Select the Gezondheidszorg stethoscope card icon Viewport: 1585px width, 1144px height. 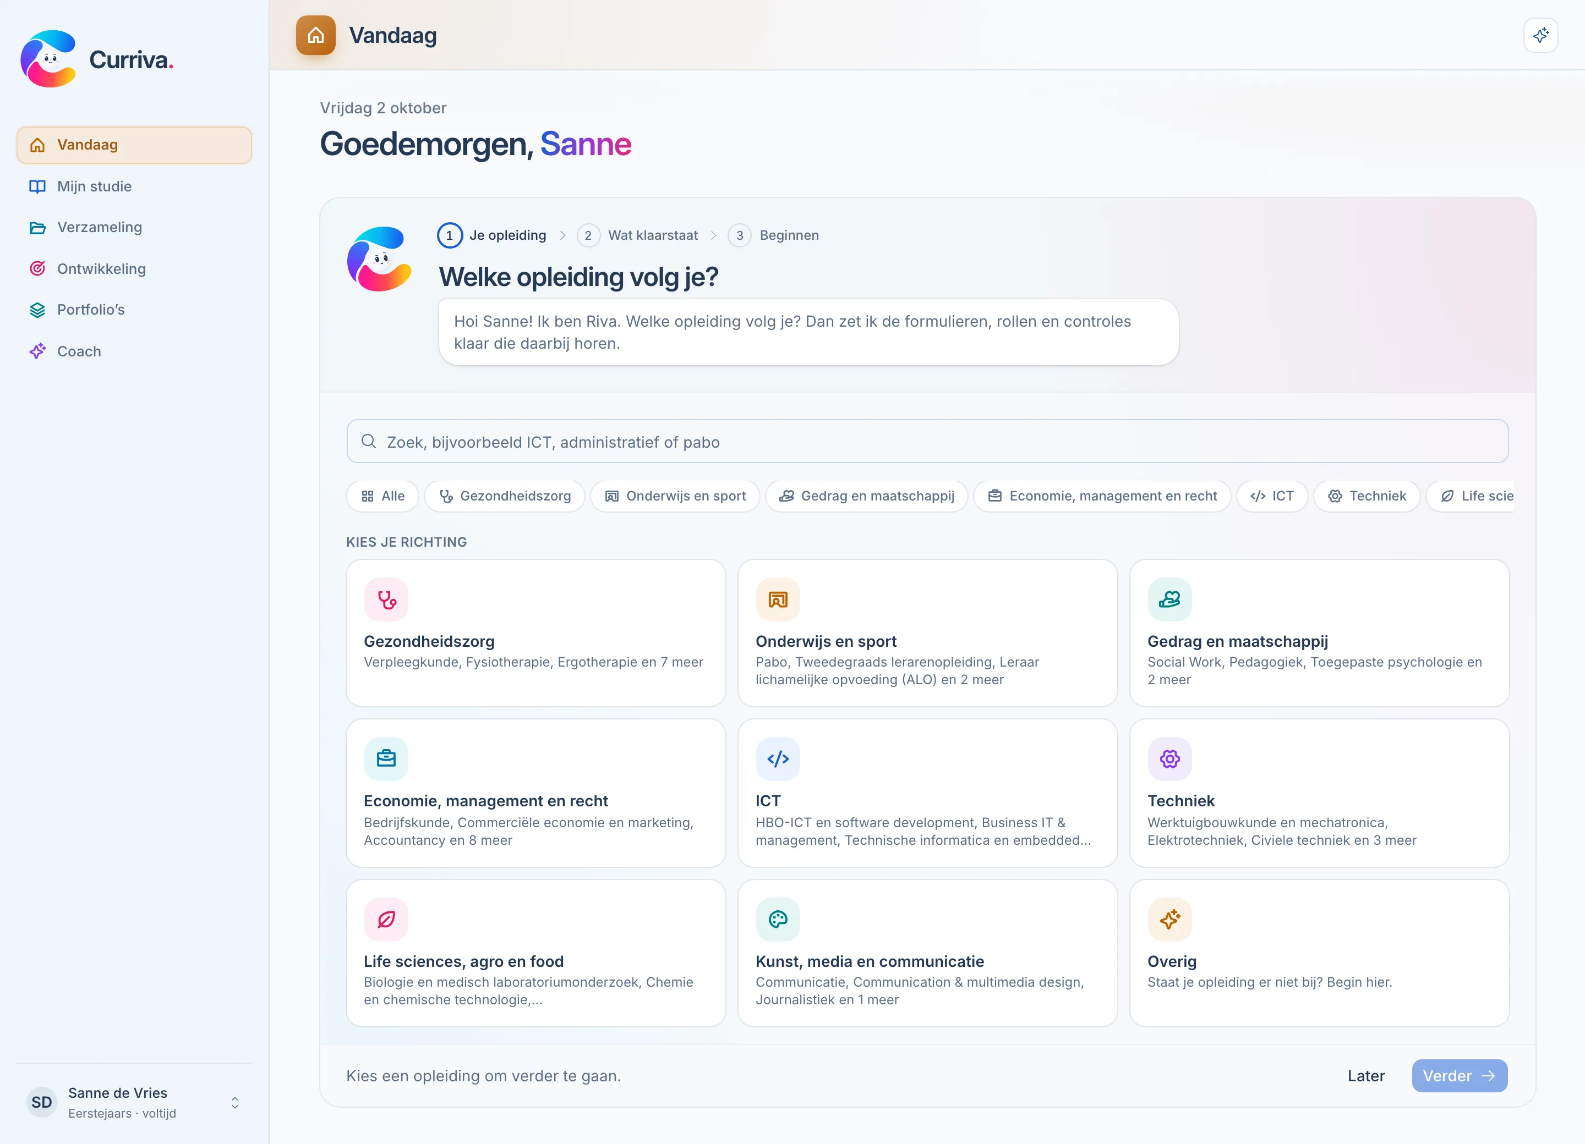point(386,599)
